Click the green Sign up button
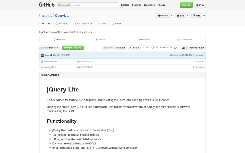 (x=186, y=5)
